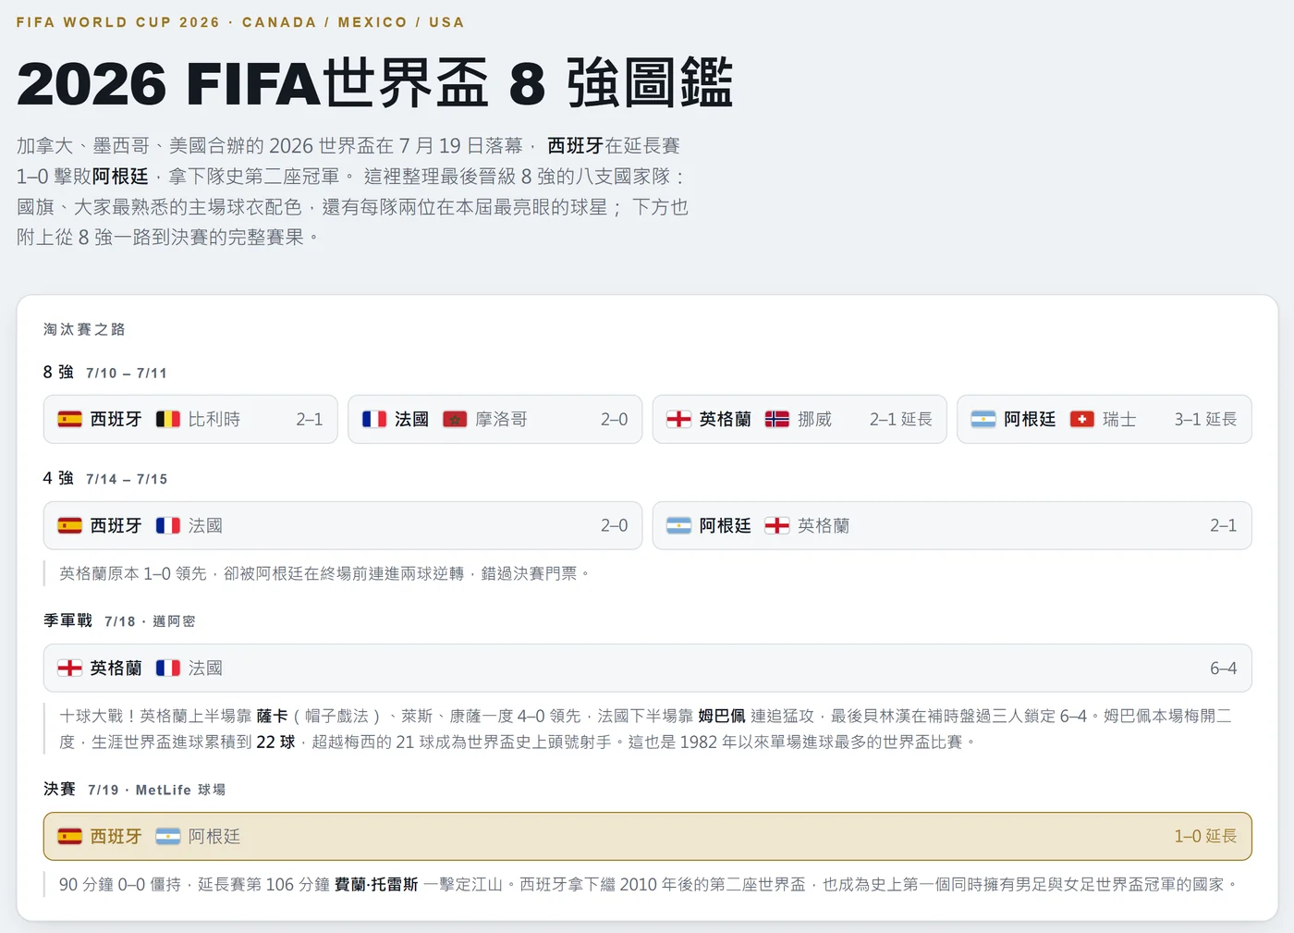Click the 2–1 score of 西班牙 vs 比利時

pos(310,419)
